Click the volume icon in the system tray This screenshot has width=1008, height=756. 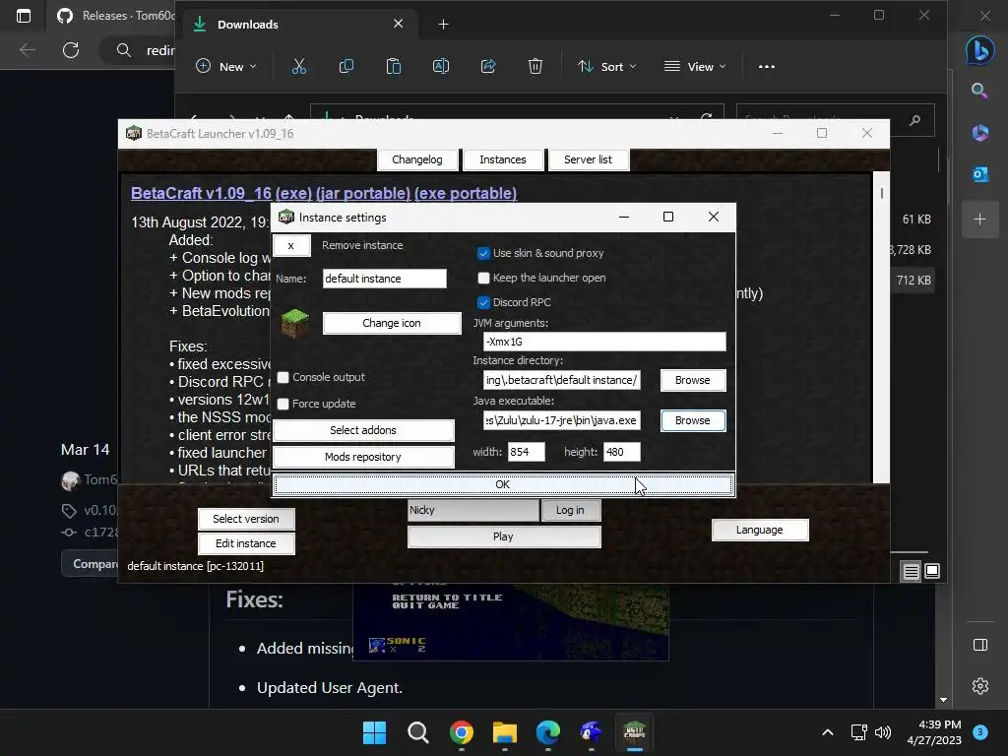point(883,732)
